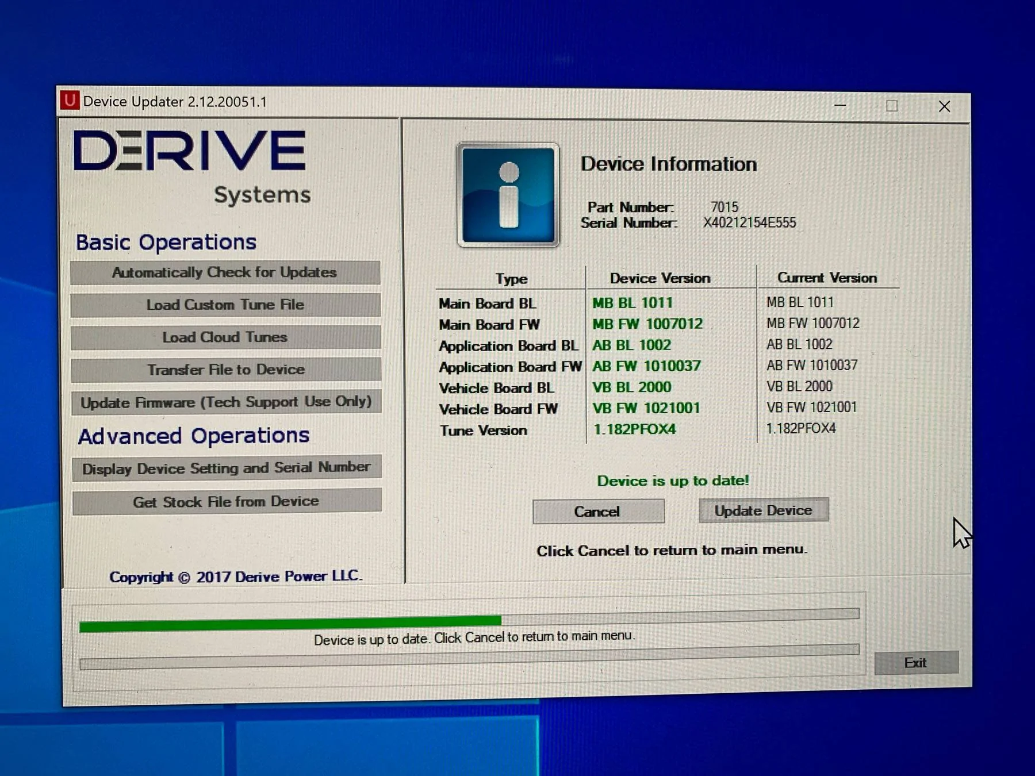Click the Type column header

click(x=511, y=279)
